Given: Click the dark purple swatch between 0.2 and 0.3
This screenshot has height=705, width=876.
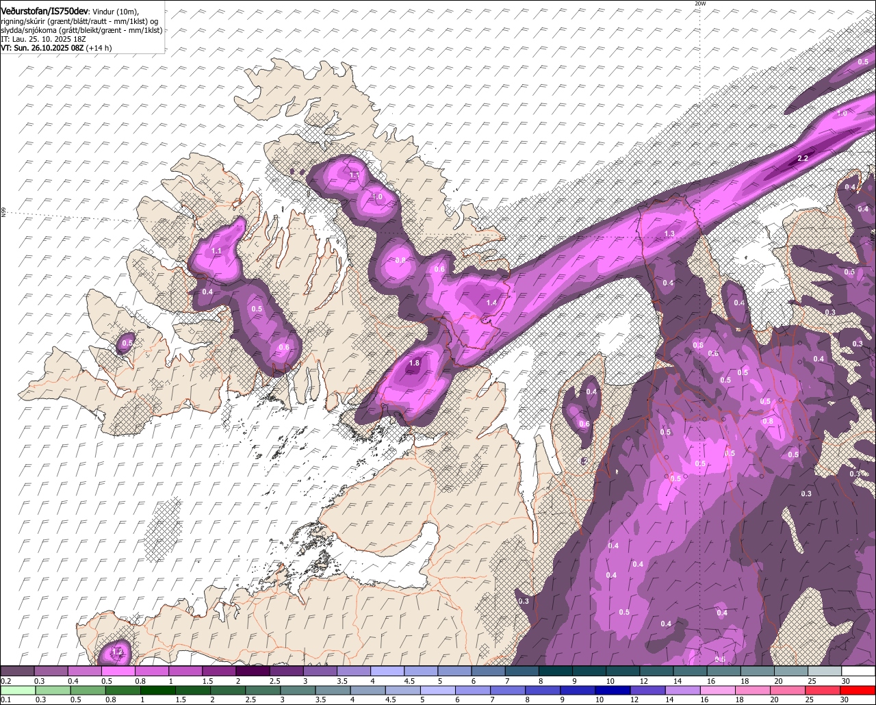Looking at the screenshot, I should coord(17,671).
